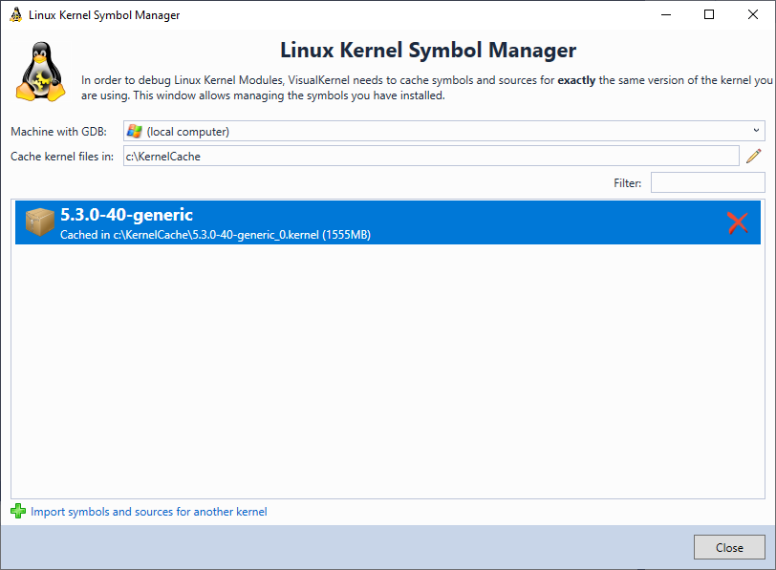
Task: Close window via title bar X
Action: coord(753,14)
